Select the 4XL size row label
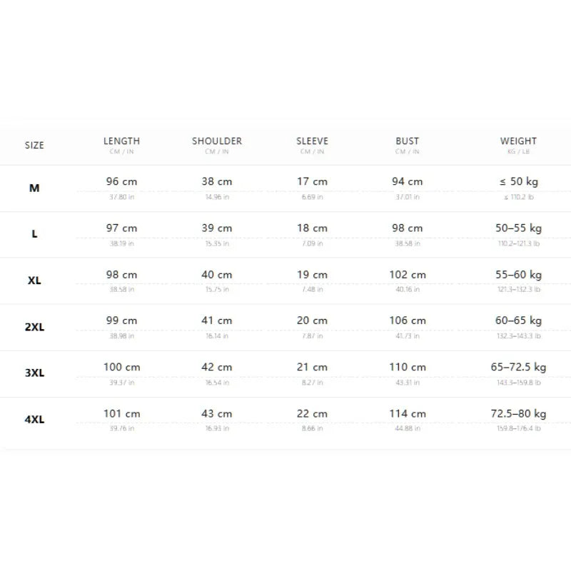Image resolution: width=571 pixels, height=571 pixels. [34, 420]
